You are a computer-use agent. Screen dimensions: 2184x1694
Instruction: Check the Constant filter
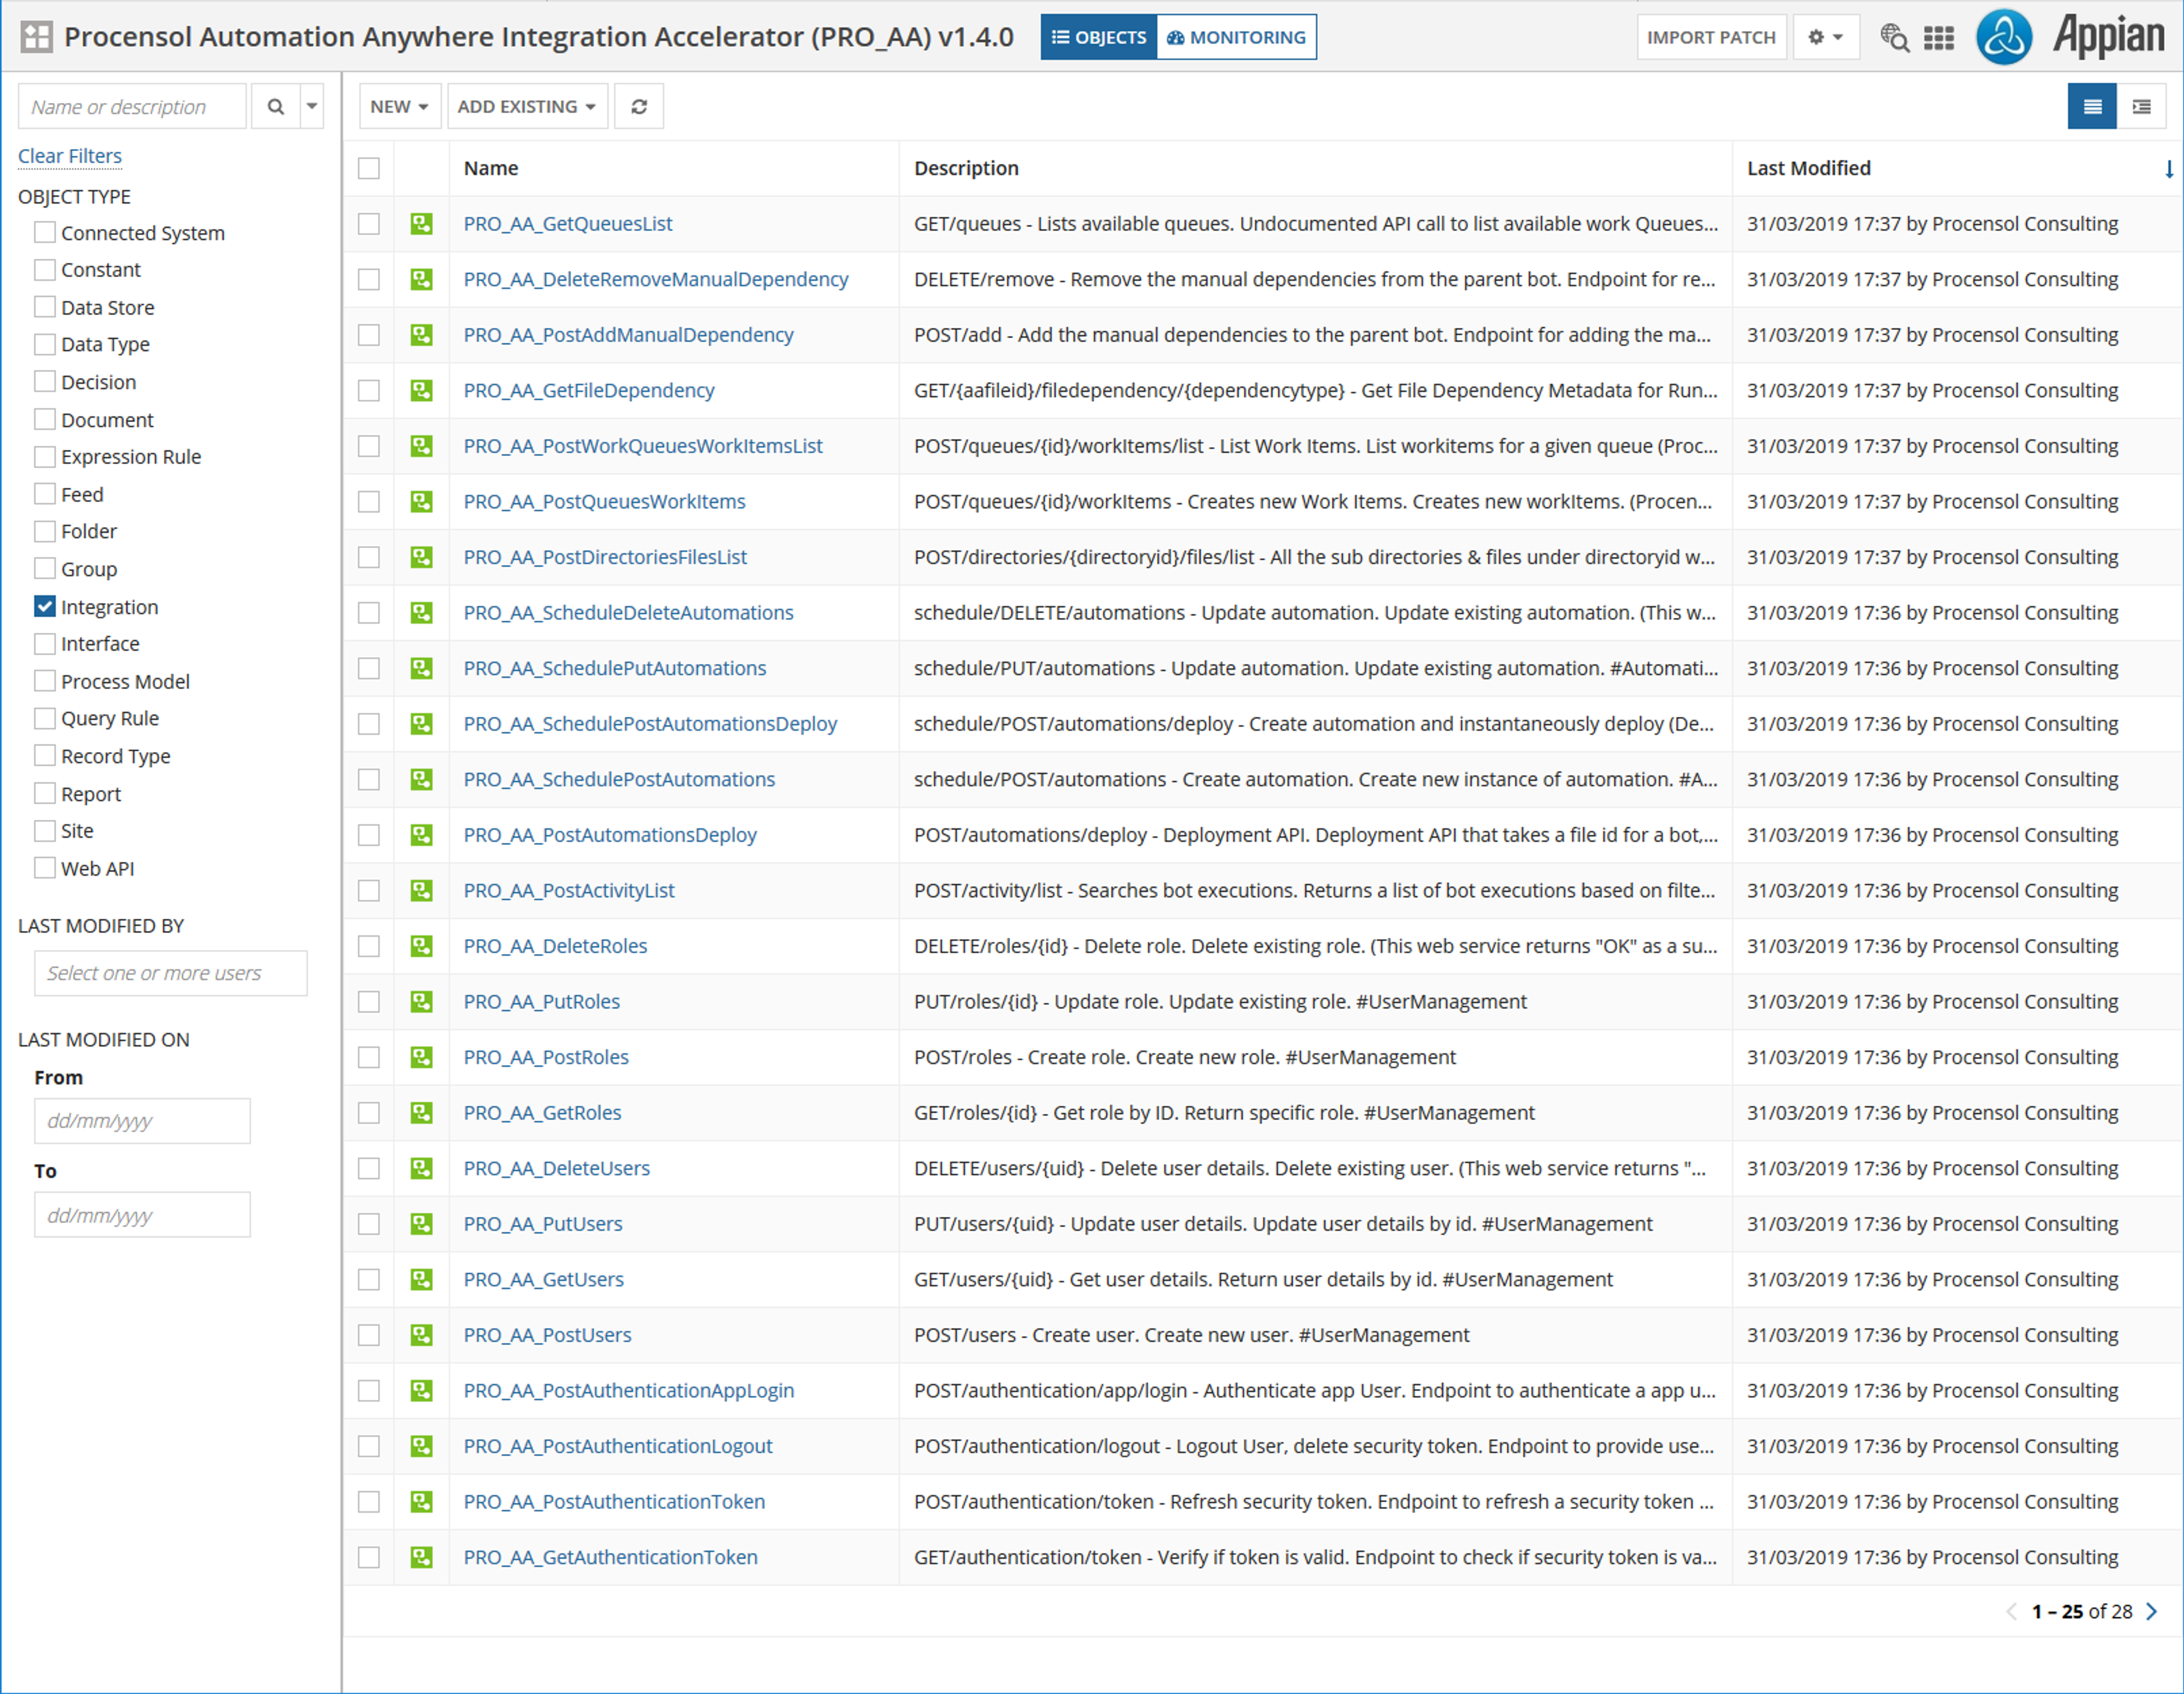click(45, 270)
